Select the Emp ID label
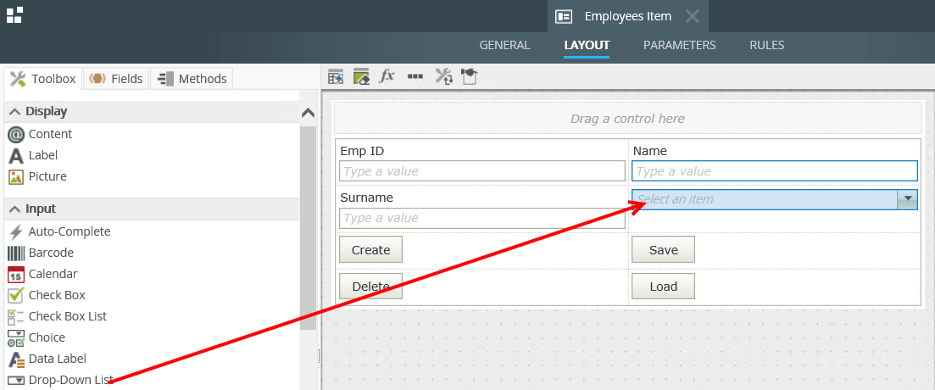Image resolution: width=935 pixels, height=390 pixels. click(362, 152)
